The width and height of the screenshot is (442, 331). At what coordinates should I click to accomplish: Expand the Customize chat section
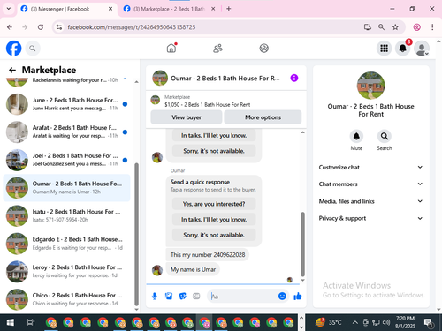370,167
